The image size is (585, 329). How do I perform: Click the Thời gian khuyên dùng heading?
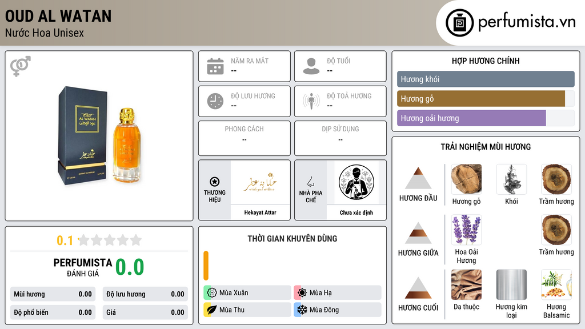[292, 239]
